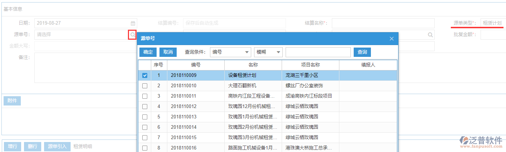Tick checkbox for row 2018110016
This screenshot has height=152, width=506.
(145, 148)
